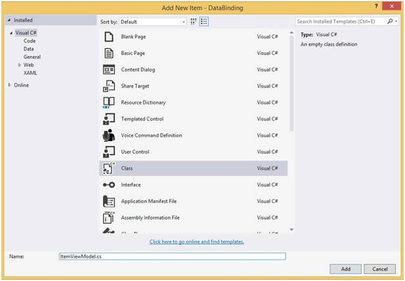405x281 pixels.
Task: Select the Templated Control template name
Action: [x=142, y=119]
